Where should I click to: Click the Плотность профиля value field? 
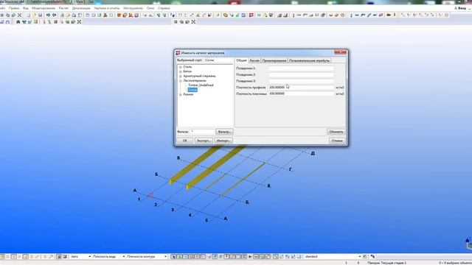pos(302,87)
